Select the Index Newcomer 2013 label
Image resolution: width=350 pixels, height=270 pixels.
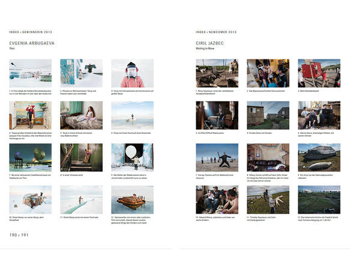216,32
